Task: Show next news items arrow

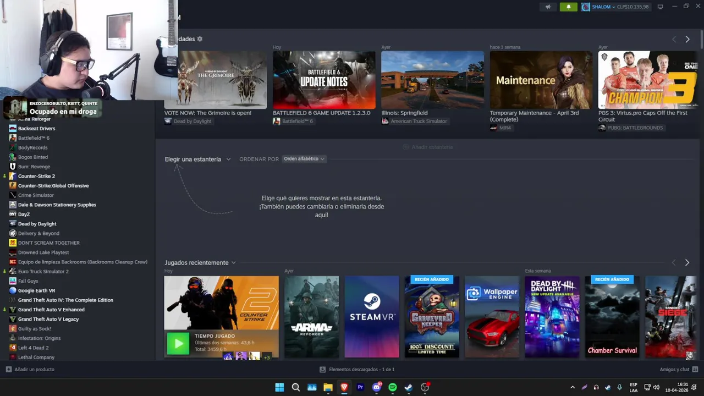Action: pos(687,39)
